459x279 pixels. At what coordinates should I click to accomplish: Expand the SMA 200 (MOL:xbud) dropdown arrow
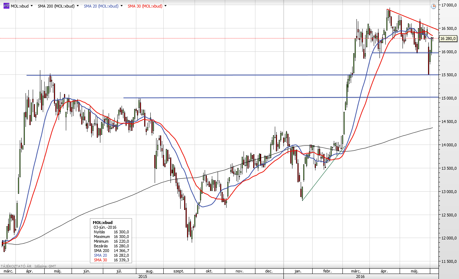click(78, 6)
